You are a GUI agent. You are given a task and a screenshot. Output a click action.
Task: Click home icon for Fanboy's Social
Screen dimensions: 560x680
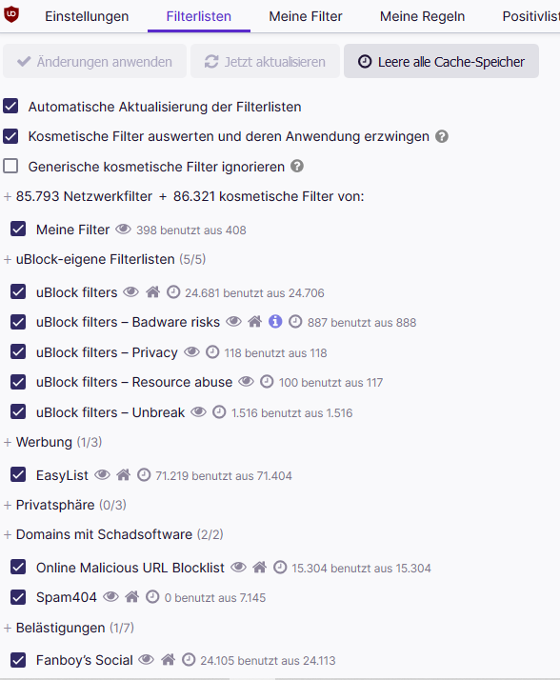coord(168,660)
